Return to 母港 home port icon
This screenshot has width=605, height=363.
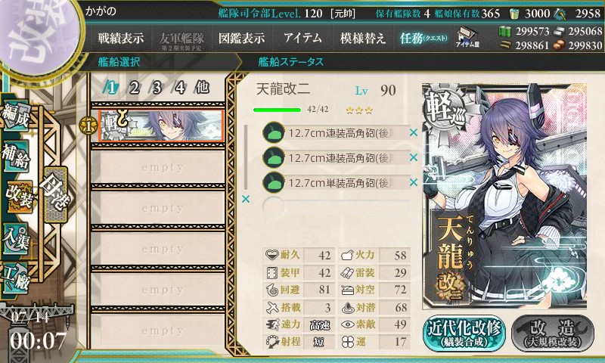click(56, 194)
